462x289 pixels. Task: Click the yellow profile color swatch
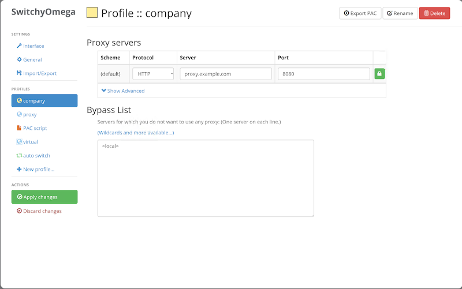pyautogui.click(x=92, y=13)
